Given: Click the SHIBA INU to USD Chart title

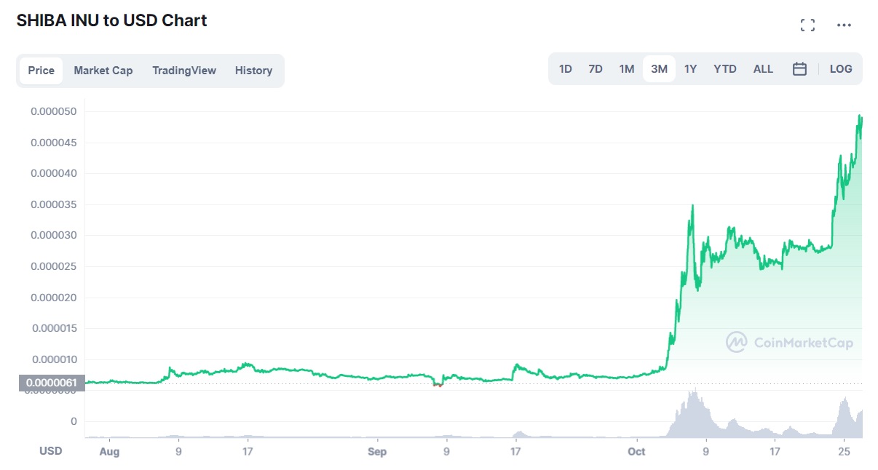Looking at the screenshot, I should click(112, 20).
